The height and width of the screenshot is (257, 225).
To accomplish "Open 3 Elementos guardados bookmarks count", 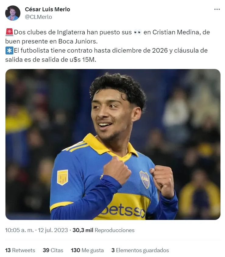I will tap(140, 250).
